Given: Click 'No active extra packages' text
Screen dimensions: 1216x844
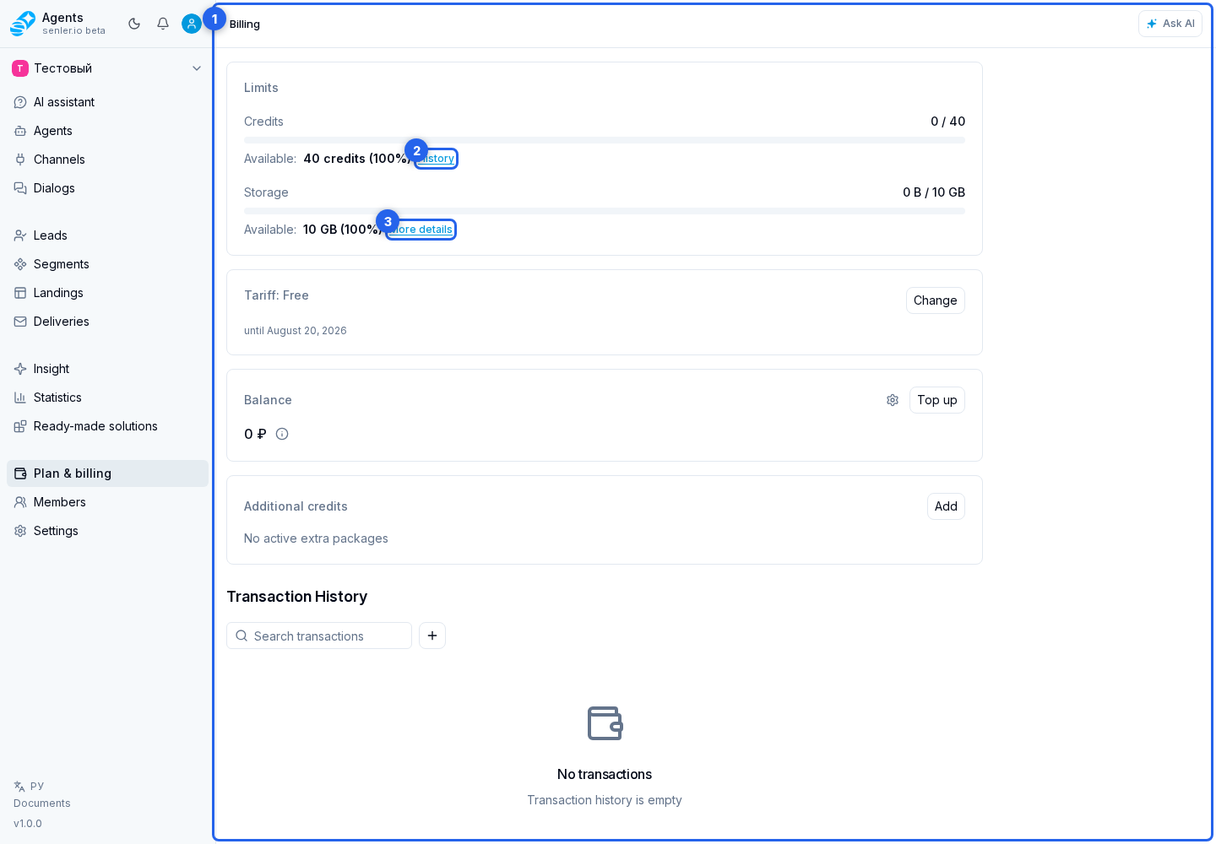Looking at the screenshot, I should [x=316, y=538].
